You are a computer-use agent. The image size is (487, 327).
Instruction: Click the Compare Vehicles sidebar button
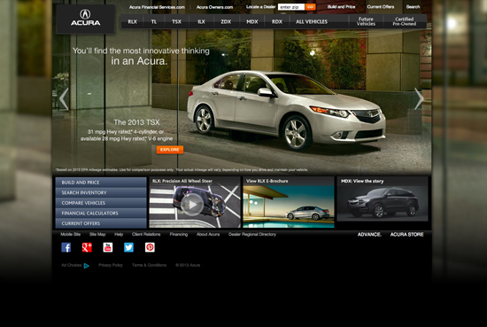click(101, 203)
